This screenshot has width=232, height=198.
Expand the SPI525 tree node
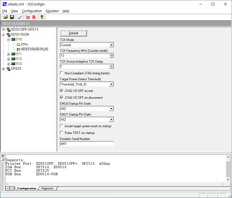pyautogui.click(x=4, y=69)
